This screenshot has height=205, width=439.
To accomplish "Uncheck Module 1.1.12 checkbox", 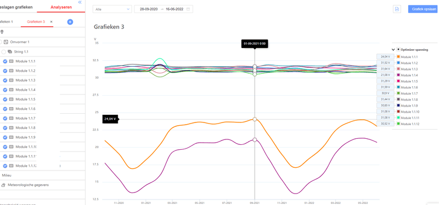I will point(5,166).
